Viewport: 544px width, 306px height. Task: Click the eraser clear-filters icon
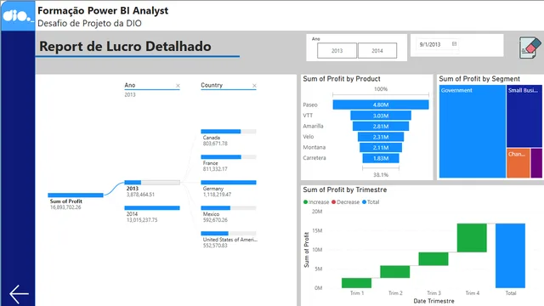pyautogui.click(x=530, y=48)
